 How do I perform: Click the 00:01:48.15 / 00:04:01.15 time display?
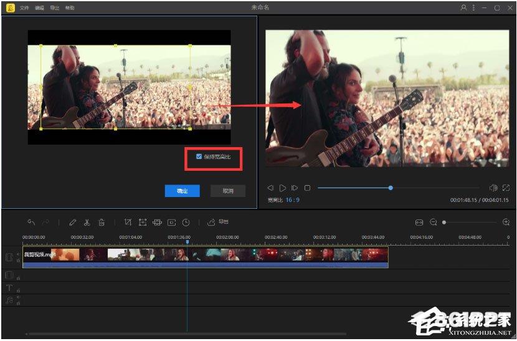[x=480, y=200]
